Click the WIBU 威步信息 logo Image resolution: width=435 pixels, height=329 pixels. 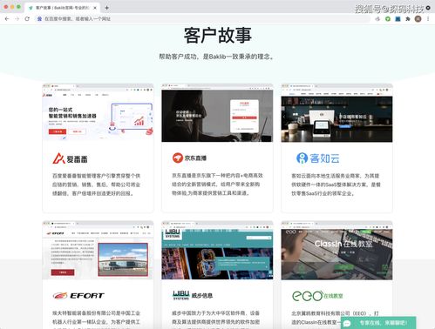pos(193,295)
